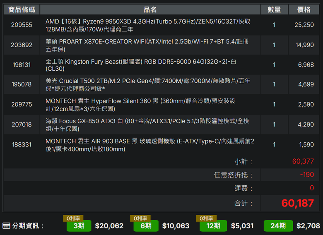The height and width of the screenshot is (235, 323).
Task: Click the price 1,590
Action: [x=306, y=145]
